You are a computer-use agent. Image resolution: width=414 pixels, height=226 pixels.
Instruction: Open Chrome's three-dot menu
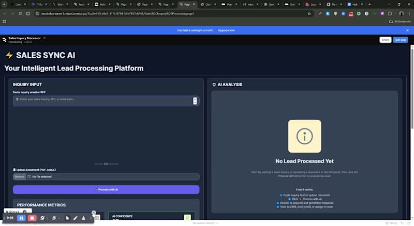[409, 13]
